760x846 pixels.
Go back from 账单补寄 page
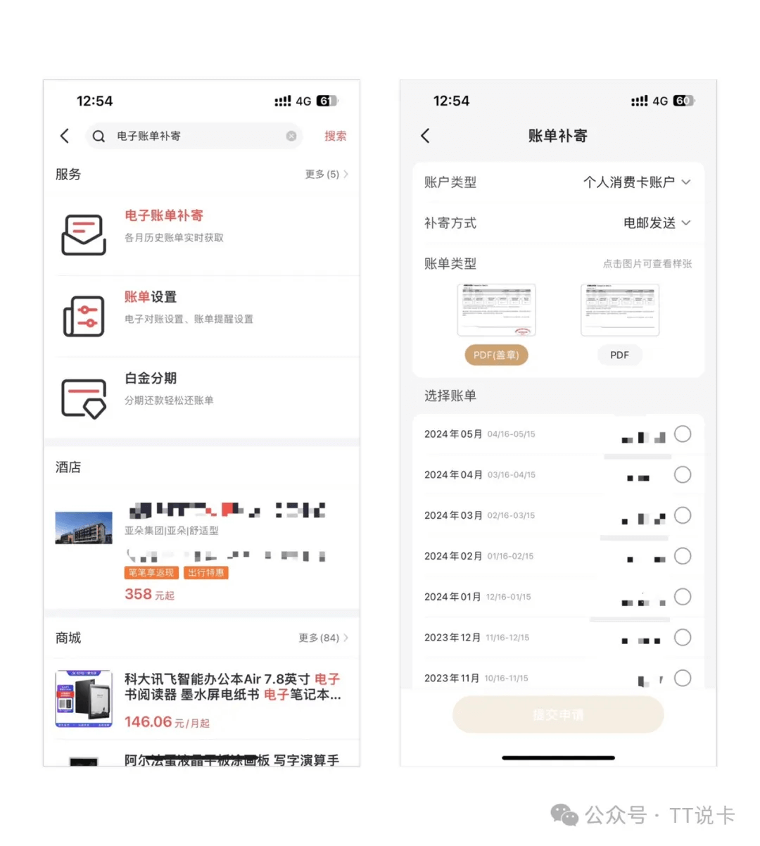pos(425,136)
